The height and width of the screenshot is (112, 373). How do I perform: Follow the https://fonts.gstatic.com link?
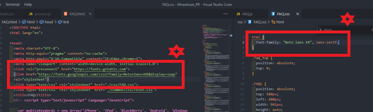point(100,69)
